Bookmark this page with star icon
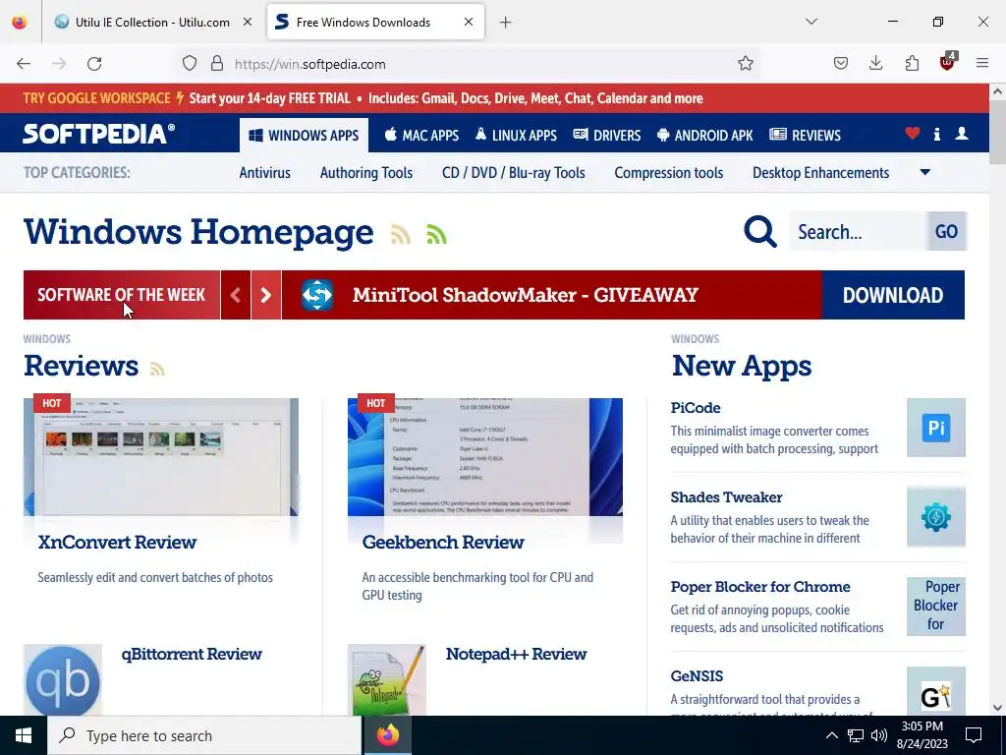The image size is (1006, 755). (745, 64)
